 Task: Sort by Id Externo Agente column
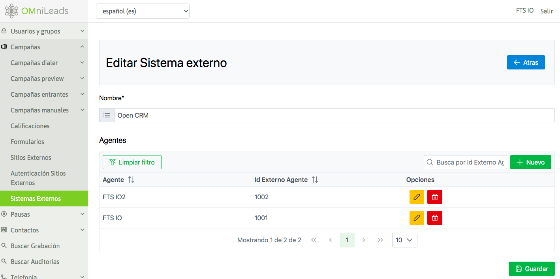coord(315,180)
